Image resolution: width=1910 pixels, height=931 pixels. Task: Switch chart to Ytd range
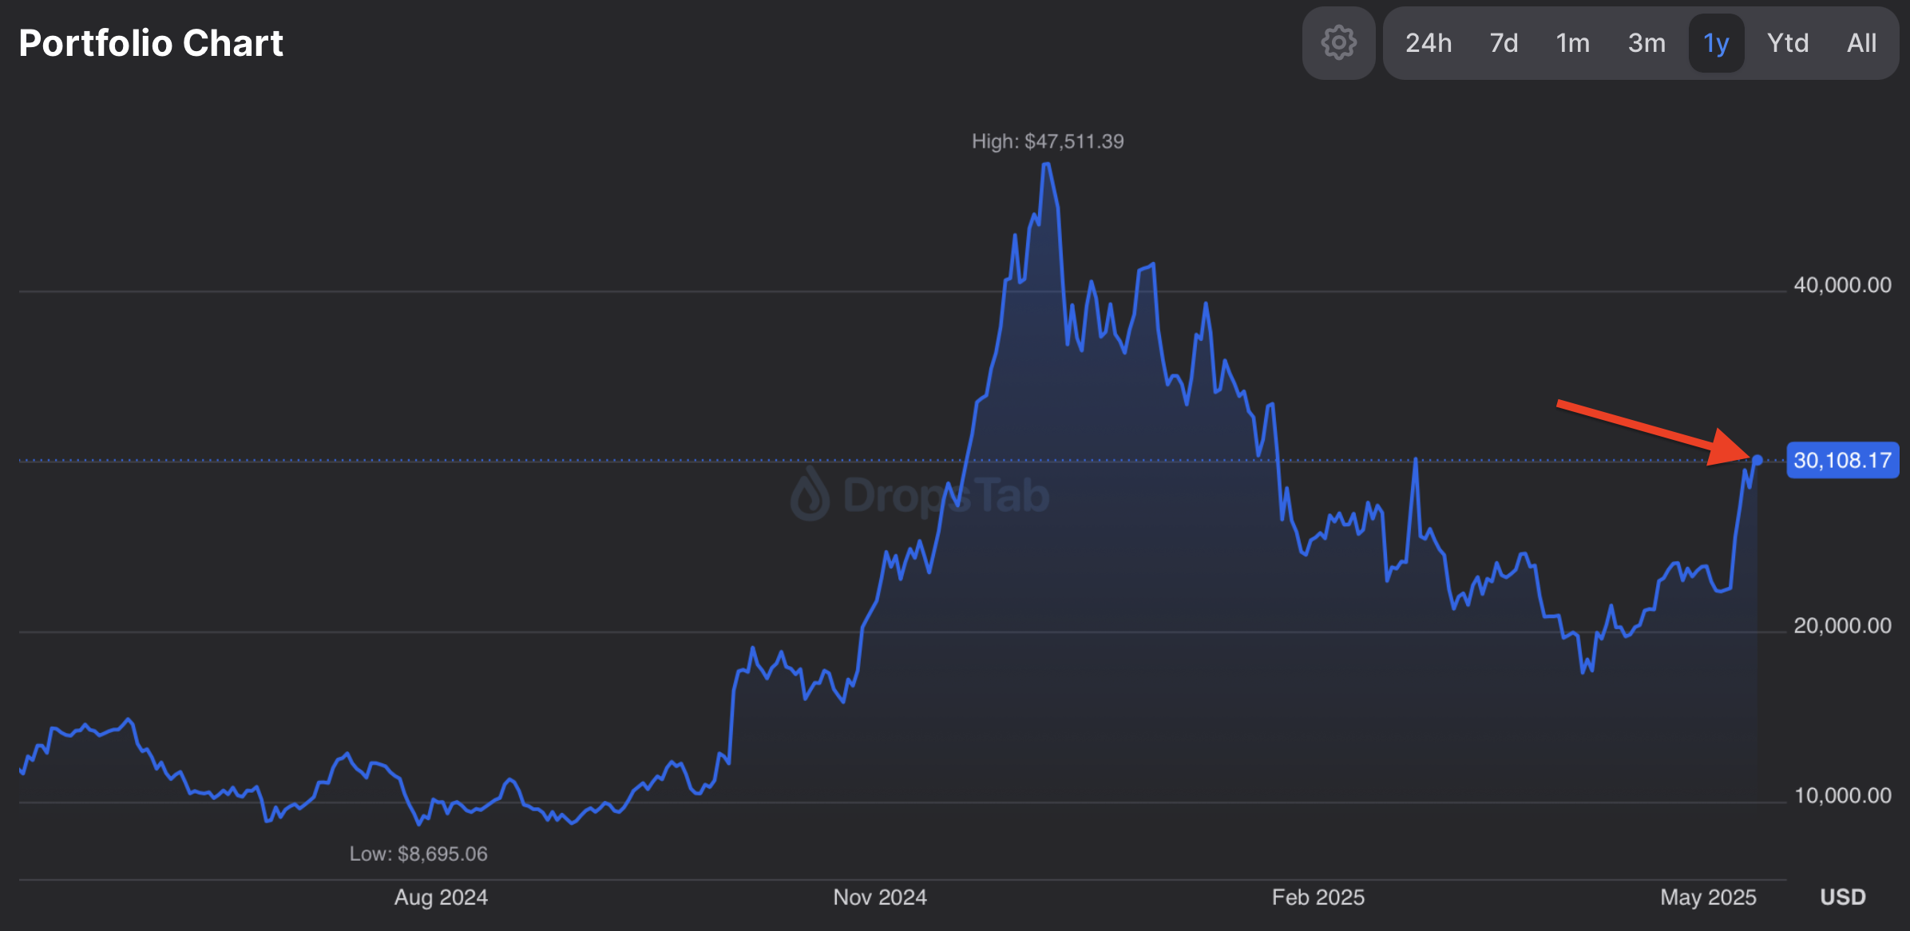(x=1787, y=43)
